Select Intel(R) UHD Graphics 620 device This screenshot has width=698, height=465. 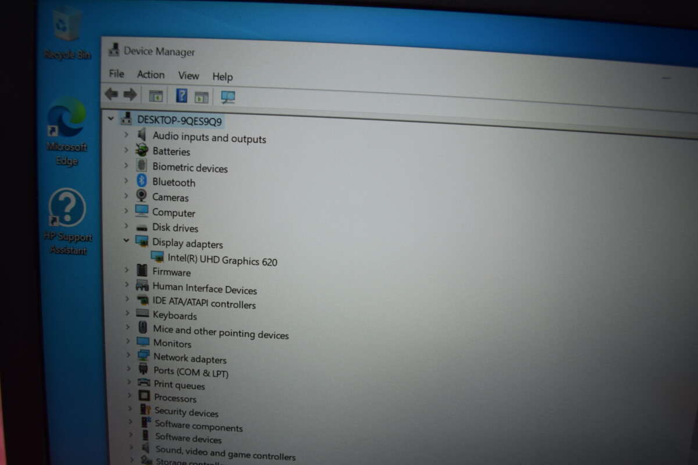pos(222,259)
